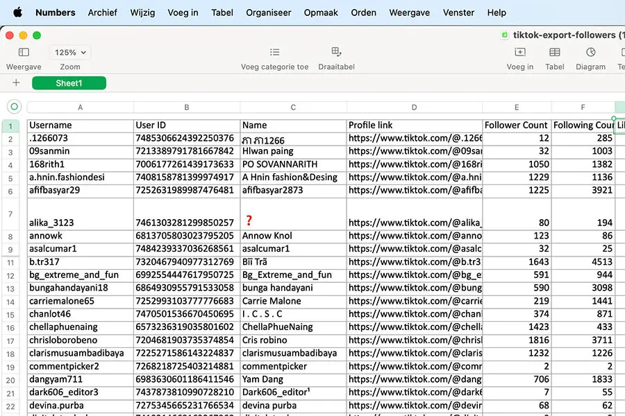Select user ID 7484239337036268561

point(187,249)
